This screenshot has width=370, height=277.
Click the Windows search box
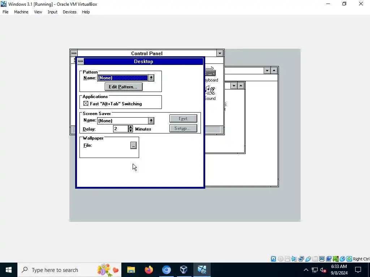[x=69, y=270]
